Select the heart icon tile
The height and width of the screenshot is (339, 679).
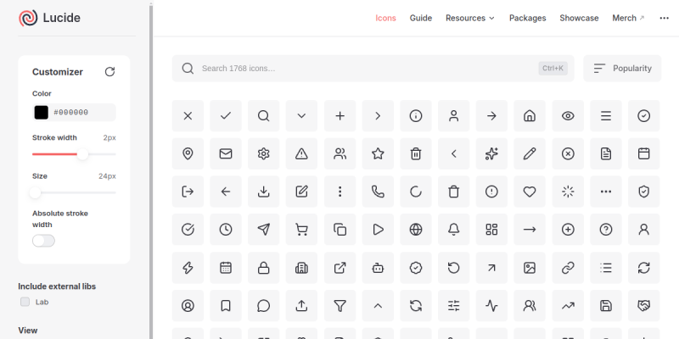click(x=530, y=192)
